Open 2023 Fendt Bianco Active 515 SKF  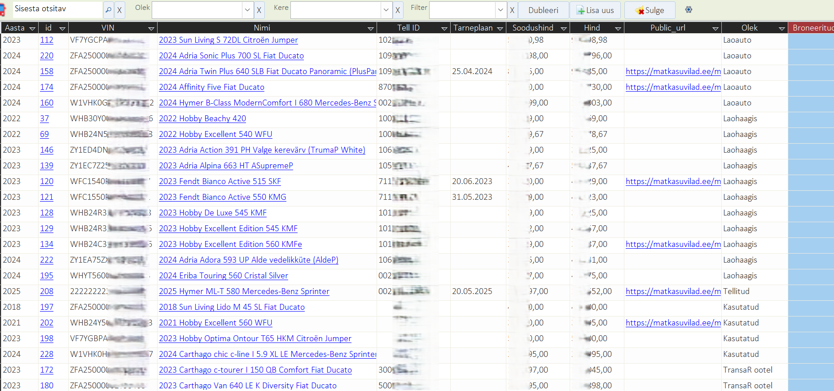tap(220, 181)
